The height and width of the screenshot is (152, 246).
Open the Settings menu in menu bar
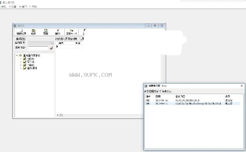click(13, 7)
